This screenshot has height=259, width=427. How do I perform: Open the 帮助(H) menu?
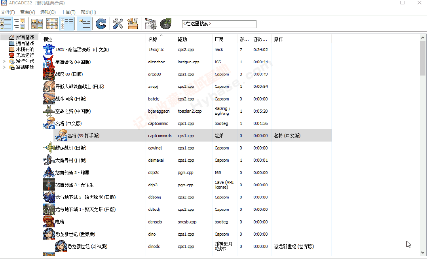pos(88,12)
